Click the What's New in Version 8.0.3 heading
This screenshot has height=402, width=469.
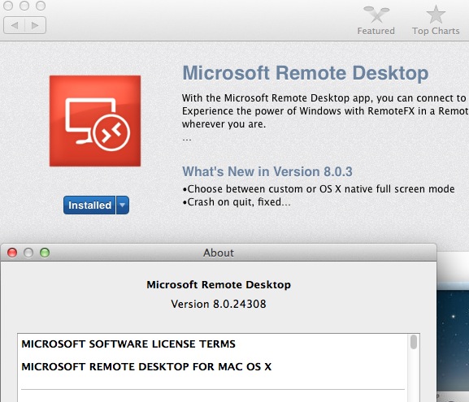(267, 171)
